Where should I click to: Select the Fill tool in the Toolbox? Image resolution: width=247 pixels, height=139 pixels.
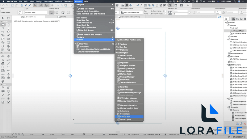3,63
